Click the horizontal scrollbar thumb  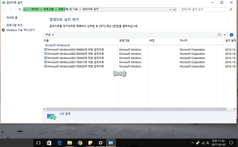tap(136, 109)
